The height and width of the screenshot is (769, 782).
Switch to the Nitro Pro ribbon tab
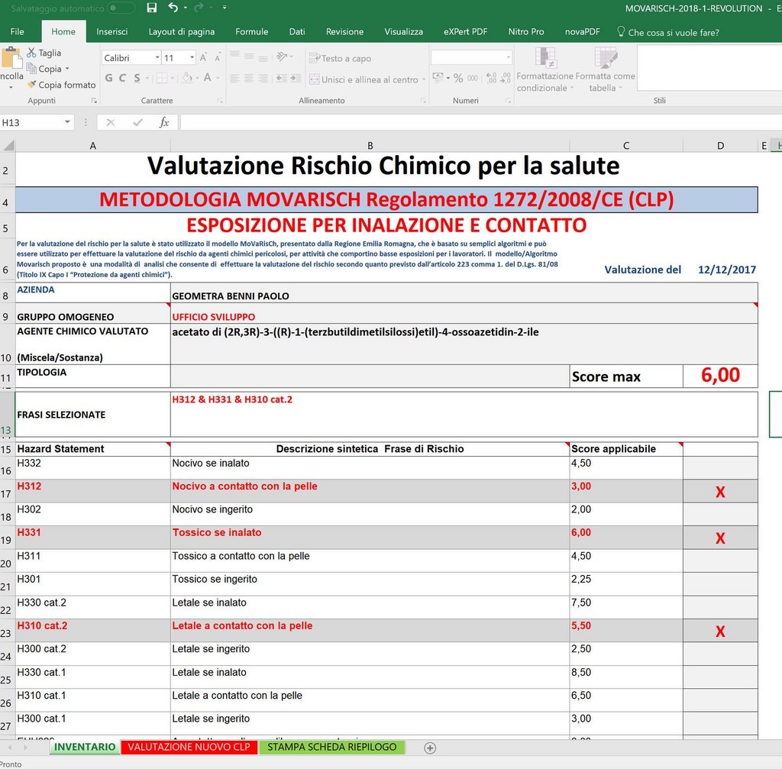[525, 31]
